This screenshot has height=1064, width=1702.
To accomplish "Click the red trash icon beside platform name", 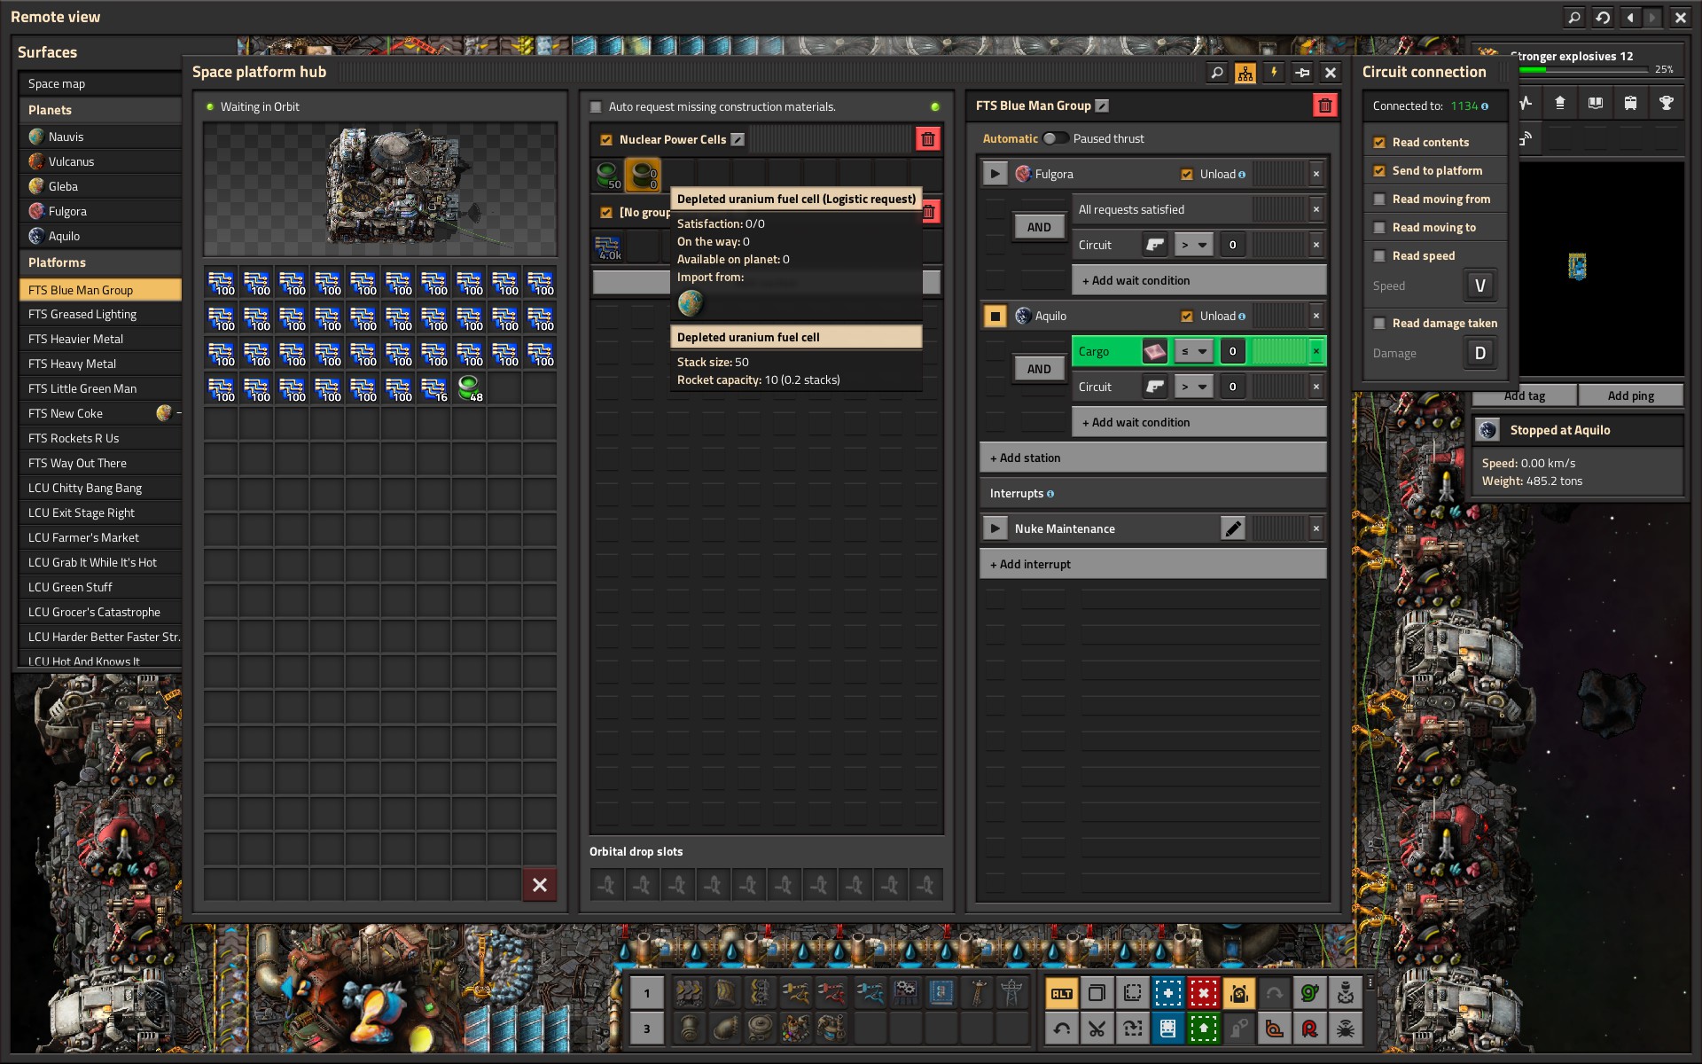I will (1324, 106).
